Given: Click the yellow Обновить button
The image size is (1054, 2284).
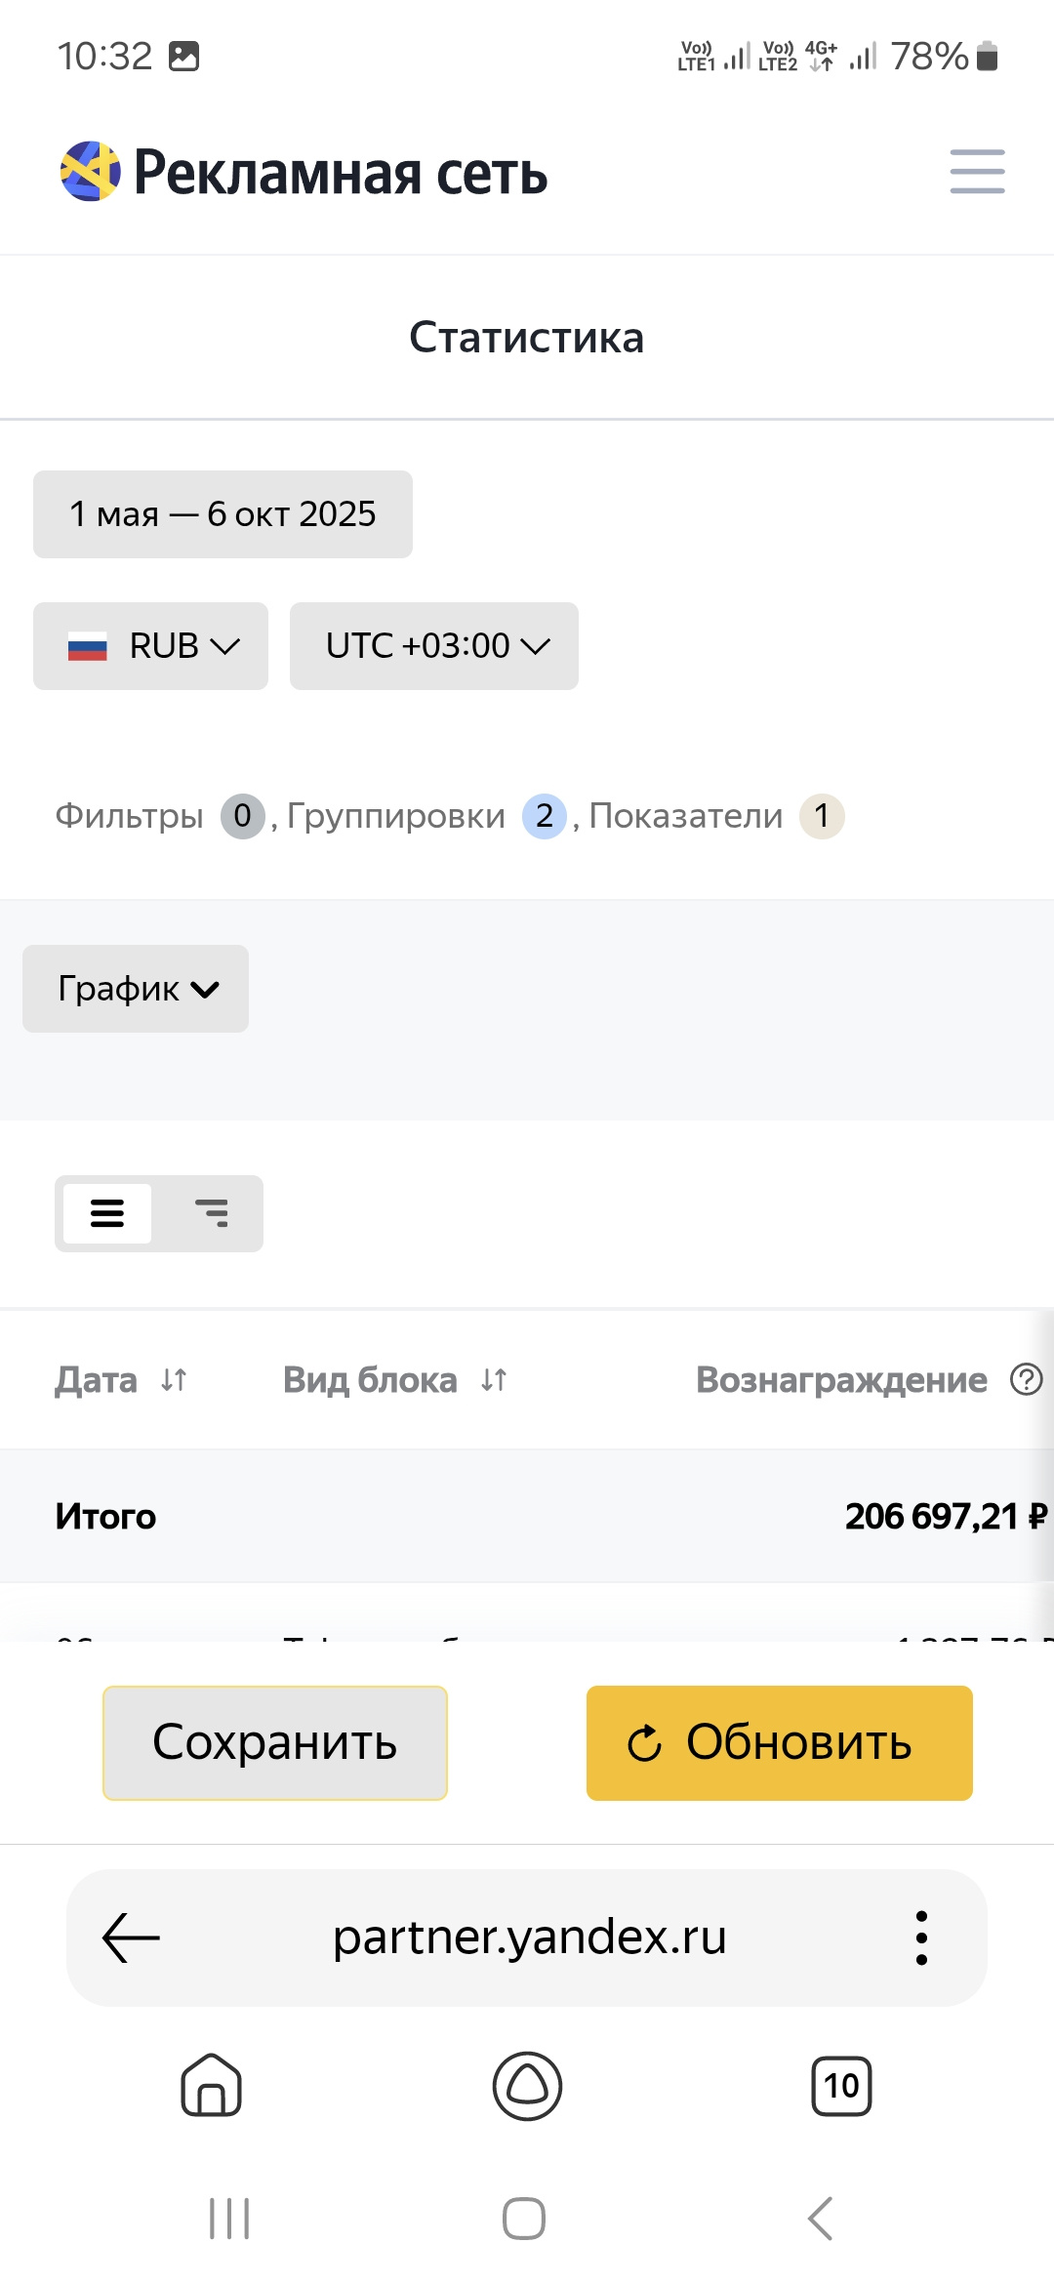Looking at the screenshot, I should [x=779, y=1743].
